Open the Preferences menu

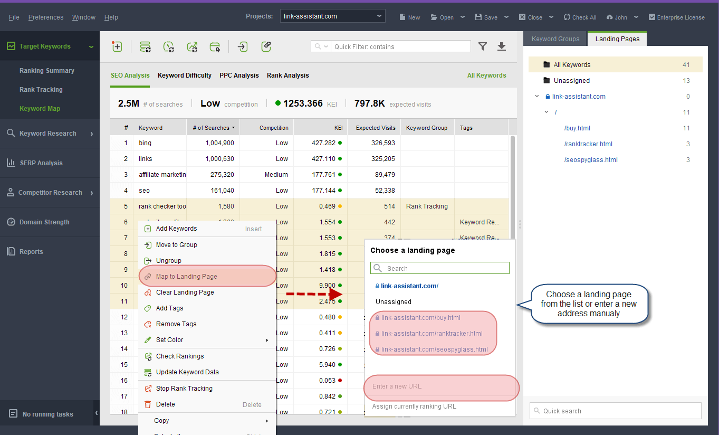click(x=46, y=17)
